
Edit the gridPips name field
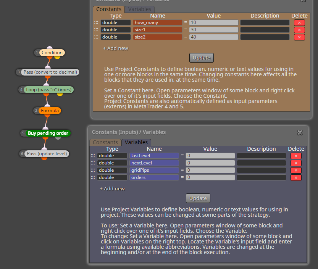click(154, 170)
